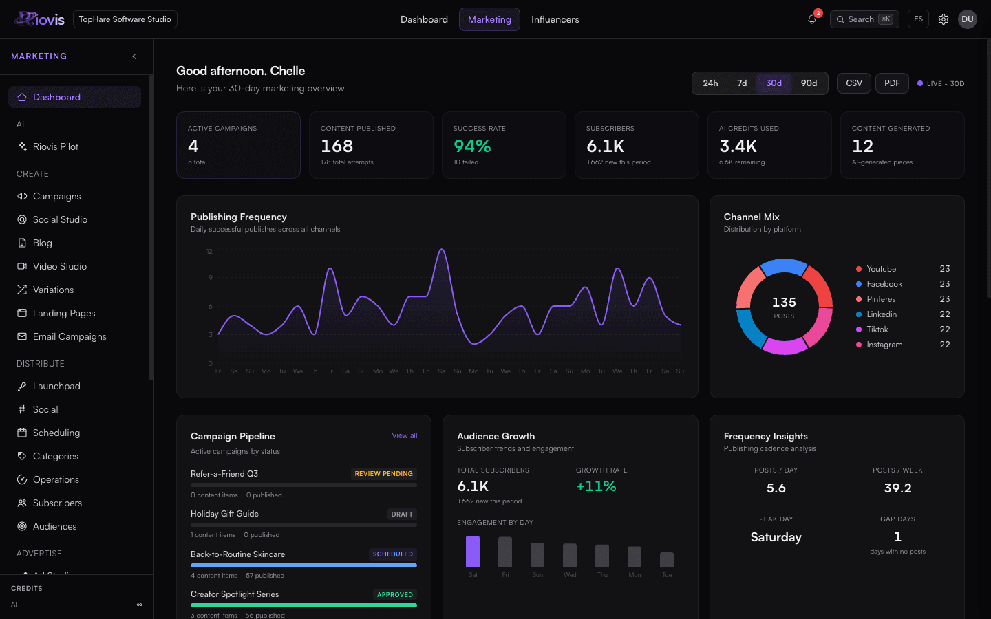Screen dimensions: 991x619
Task: Click the Riovis Pilot sparkle icon
Action: pos(22,146)
